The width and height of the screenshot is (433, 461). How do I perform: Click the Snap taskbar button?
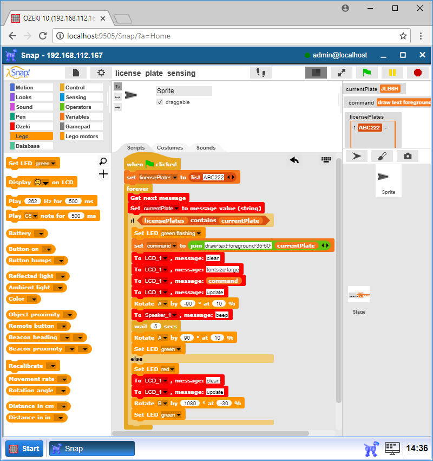click(91, 449)
